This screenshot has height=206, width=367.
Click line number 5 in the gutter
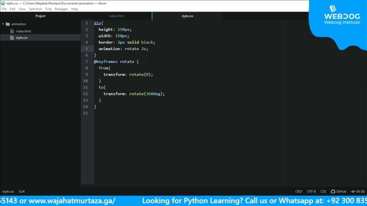click(87, 49)
